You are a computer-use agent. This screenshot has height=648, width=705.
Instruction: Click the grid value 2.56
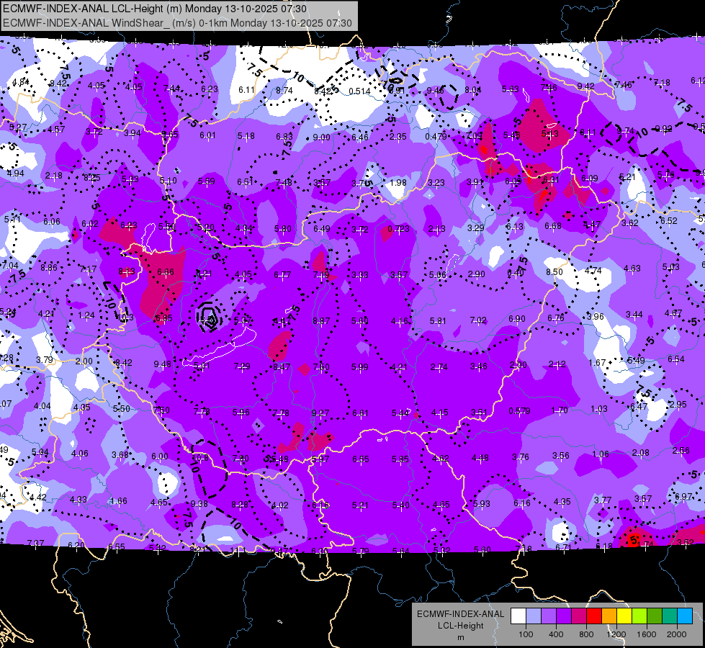click(x=681, y=450)
